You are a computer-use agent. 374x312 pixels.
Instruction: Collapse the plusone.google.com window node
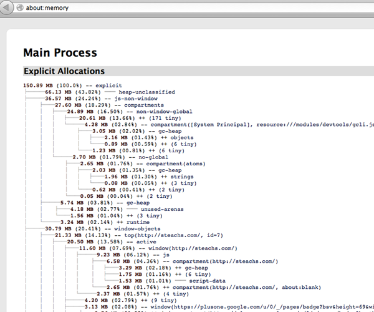[229, 307]
